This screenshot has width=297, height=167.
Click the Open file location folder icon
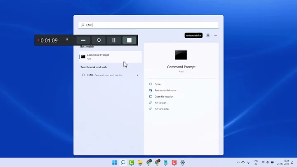click(x=151, y=96)
